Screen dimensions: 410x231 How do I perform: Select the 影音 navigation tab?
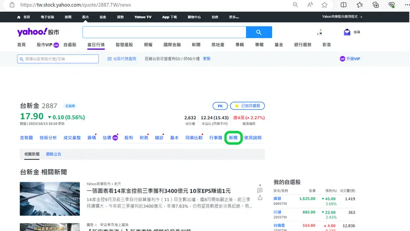pos(326,45)
